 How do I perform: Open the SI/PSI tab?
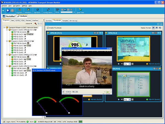(18, 20)
